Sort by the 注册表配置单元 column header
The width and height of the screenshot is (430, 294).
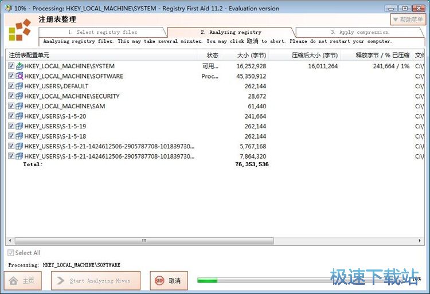click(101, 56)
